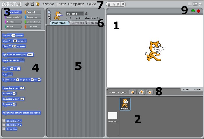Switch to the Sonidos tab
This screenshot has height=139, width=204.
pyautogui.click(x=93, y=23)
